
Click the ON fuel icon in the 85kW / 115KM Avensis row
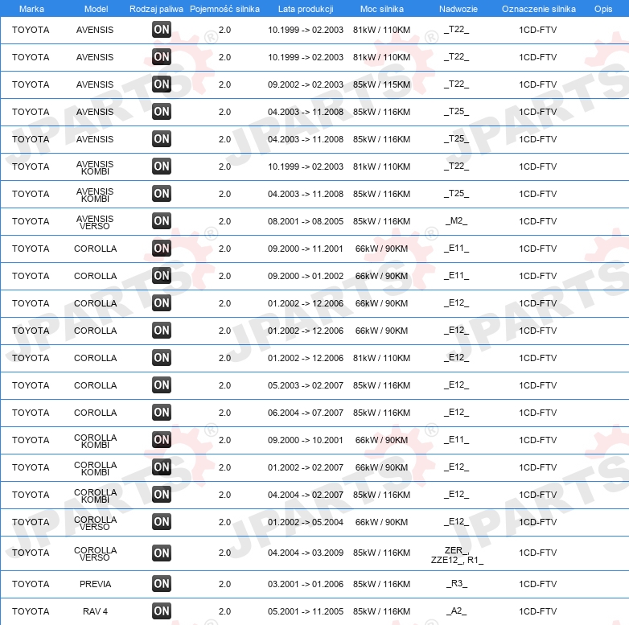[162, 84]
